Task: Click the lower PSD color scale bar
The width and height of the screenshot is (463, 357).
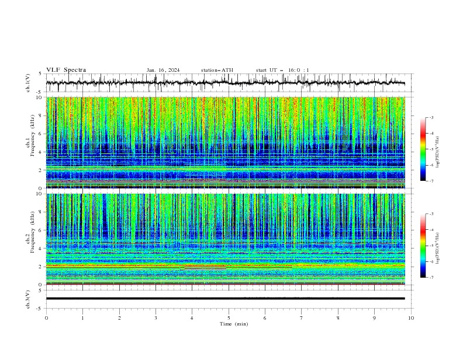Action: point(423,246)
